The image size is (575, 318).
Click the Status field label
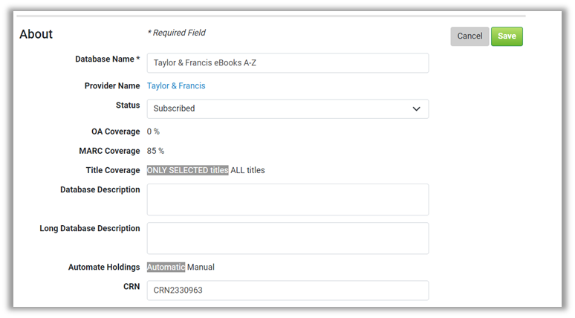point(128,106)
